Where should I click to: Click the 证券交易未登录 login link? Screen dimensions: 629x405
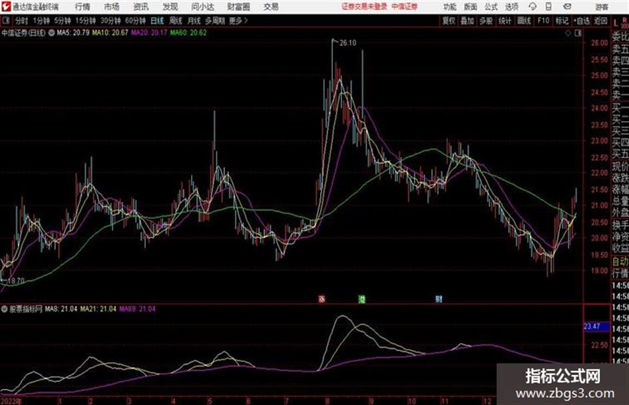click(365, 7)
